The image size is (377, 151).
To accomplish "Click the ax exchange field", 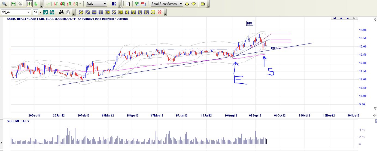I will 35,12.
